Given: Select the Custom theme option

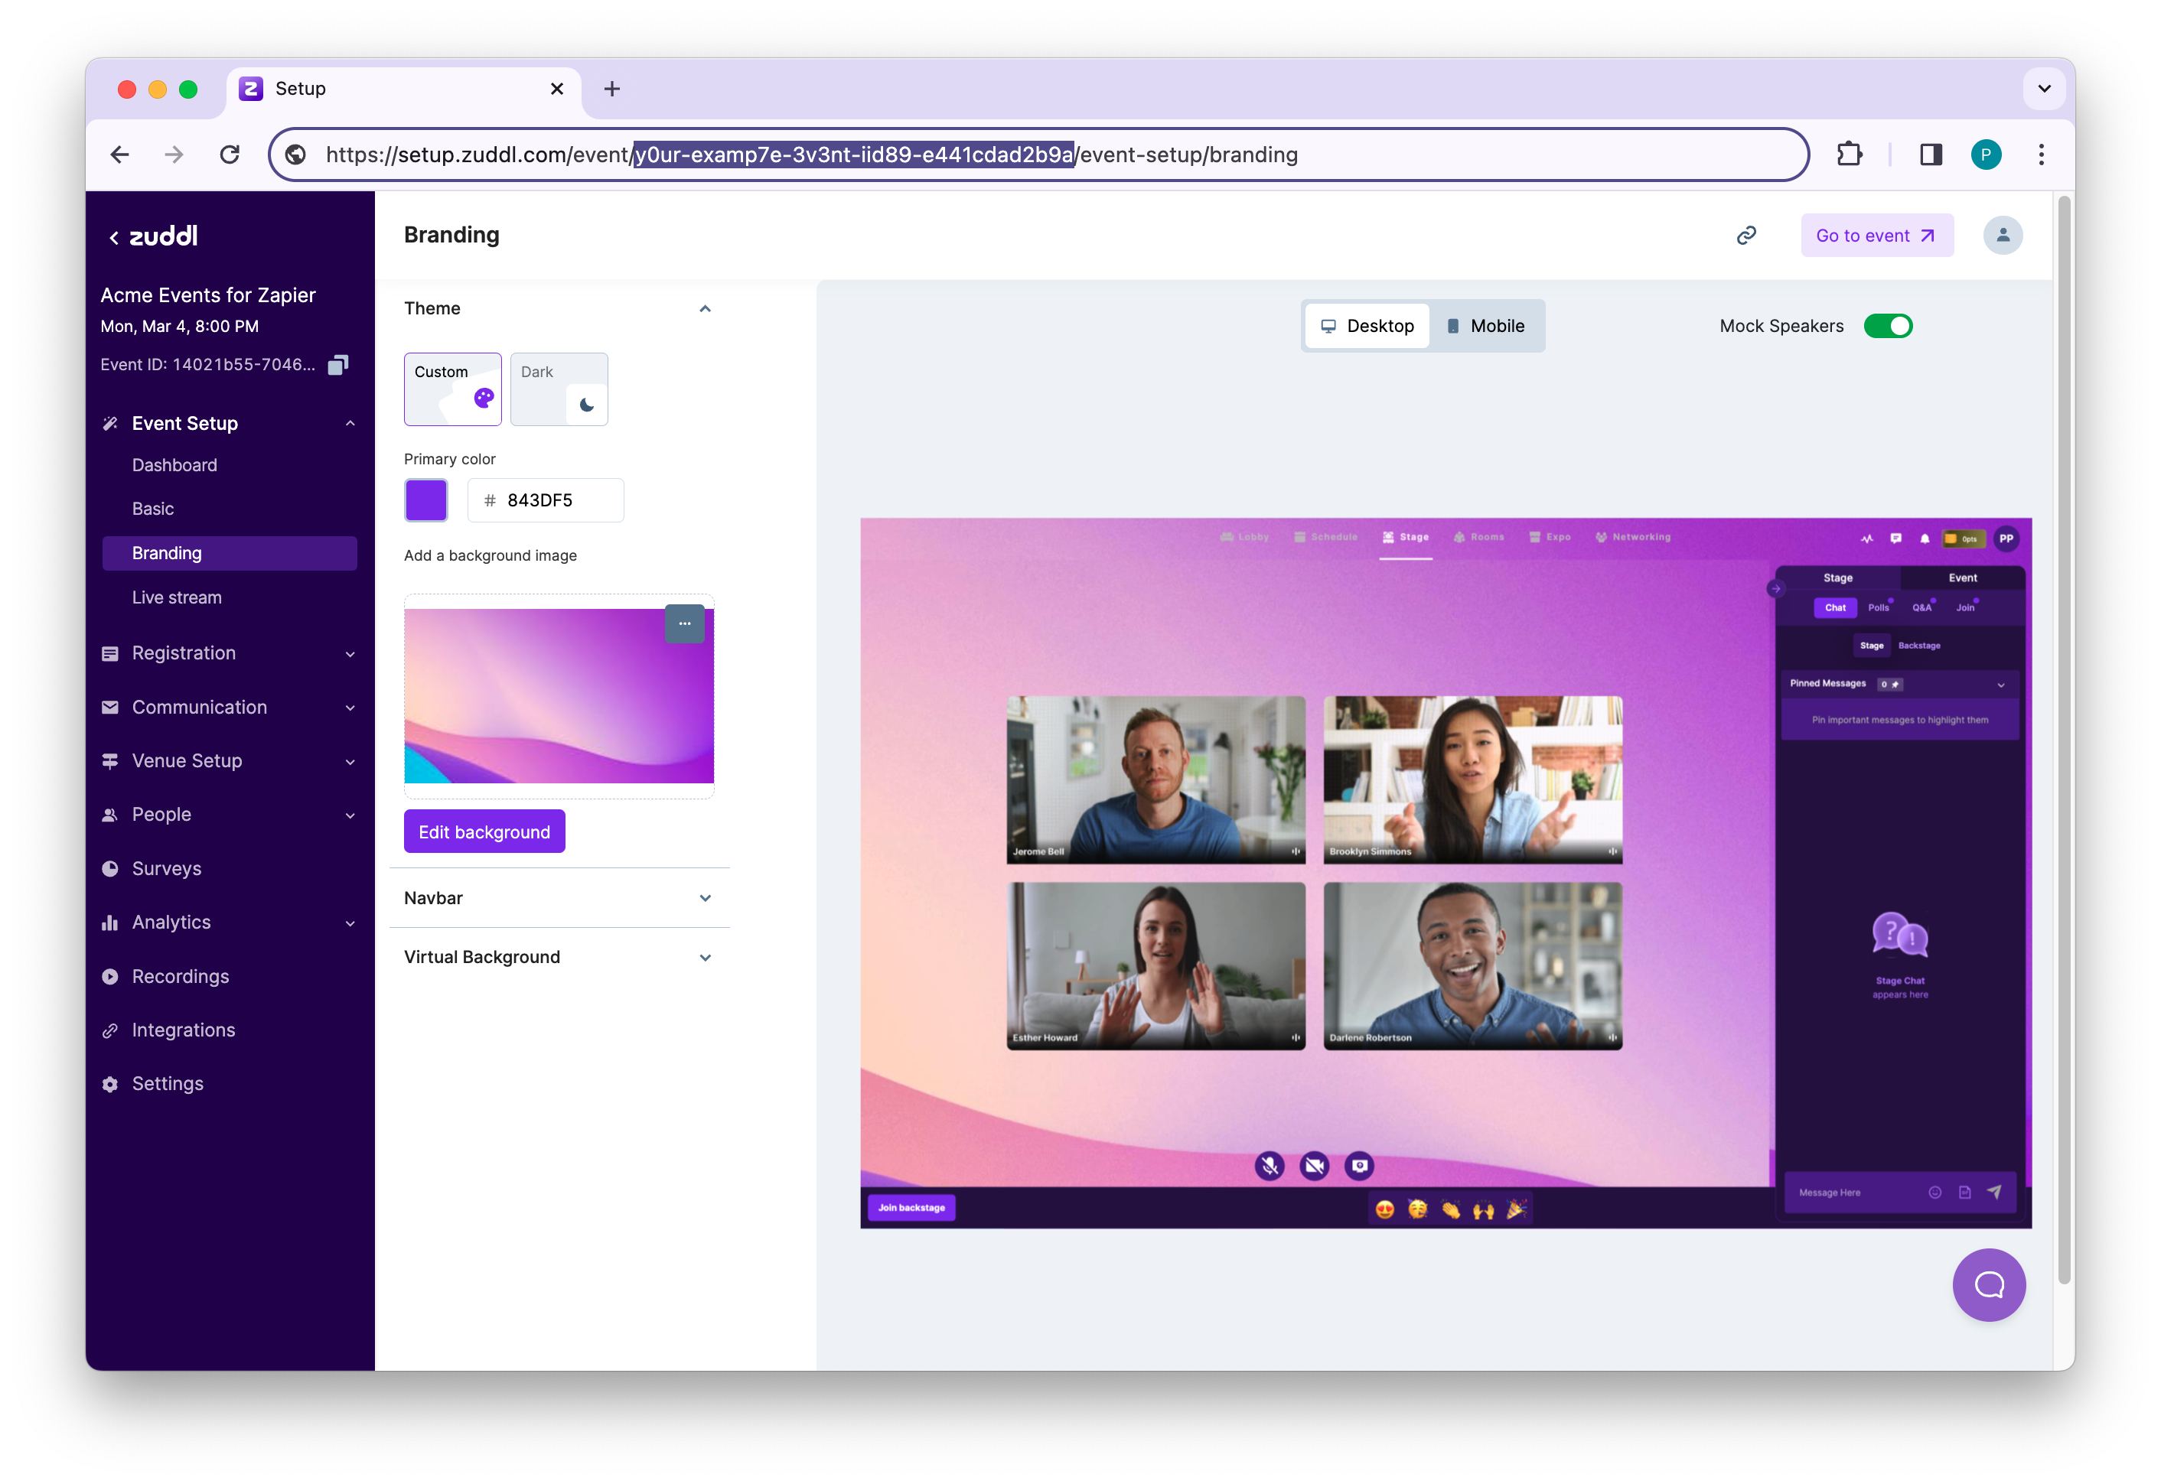Looking at the screenshot, I should pyautogui.click(x=452, y=389).
